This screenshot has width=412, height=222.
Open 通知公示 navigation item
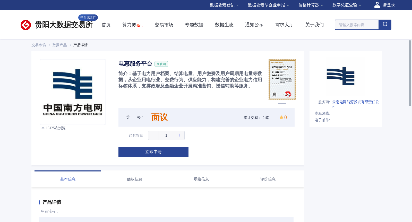[x=254, y=25]
